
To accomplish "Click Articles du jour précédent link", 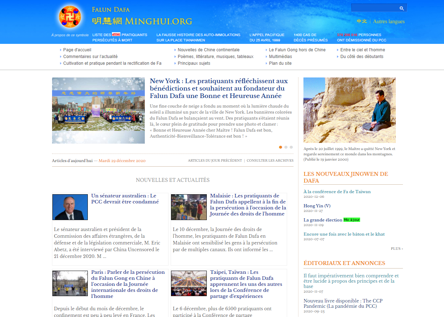I will point(215,161).
